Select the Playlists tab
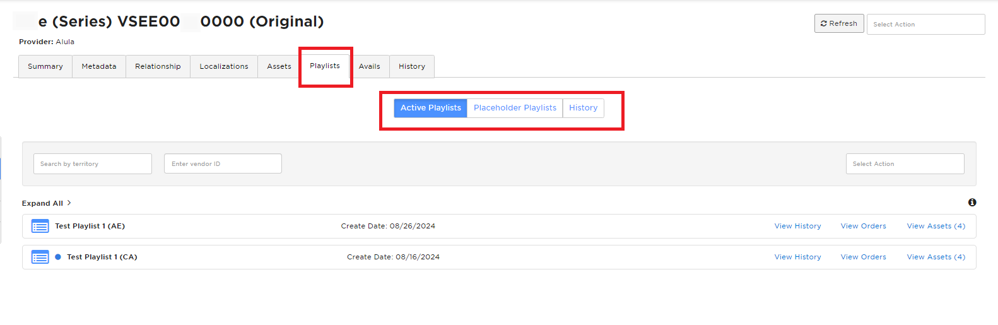This screenshot has width=998, height=325. tap(325, 66)
